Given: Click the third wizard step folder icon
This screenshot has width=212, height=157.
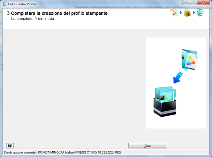Looking at the screenshot, I should pos(200,13).
